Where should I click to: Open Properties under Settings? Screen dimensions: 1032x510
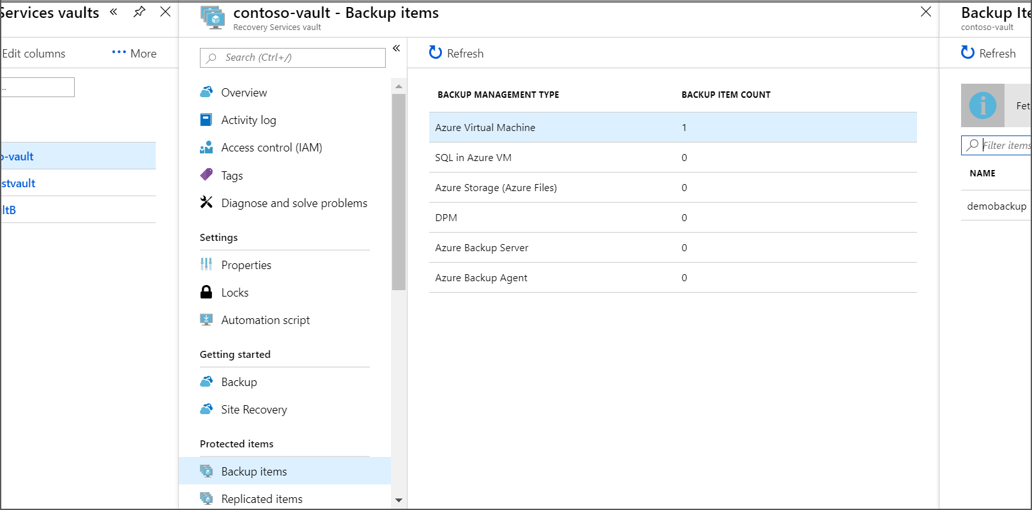[246, 265]
